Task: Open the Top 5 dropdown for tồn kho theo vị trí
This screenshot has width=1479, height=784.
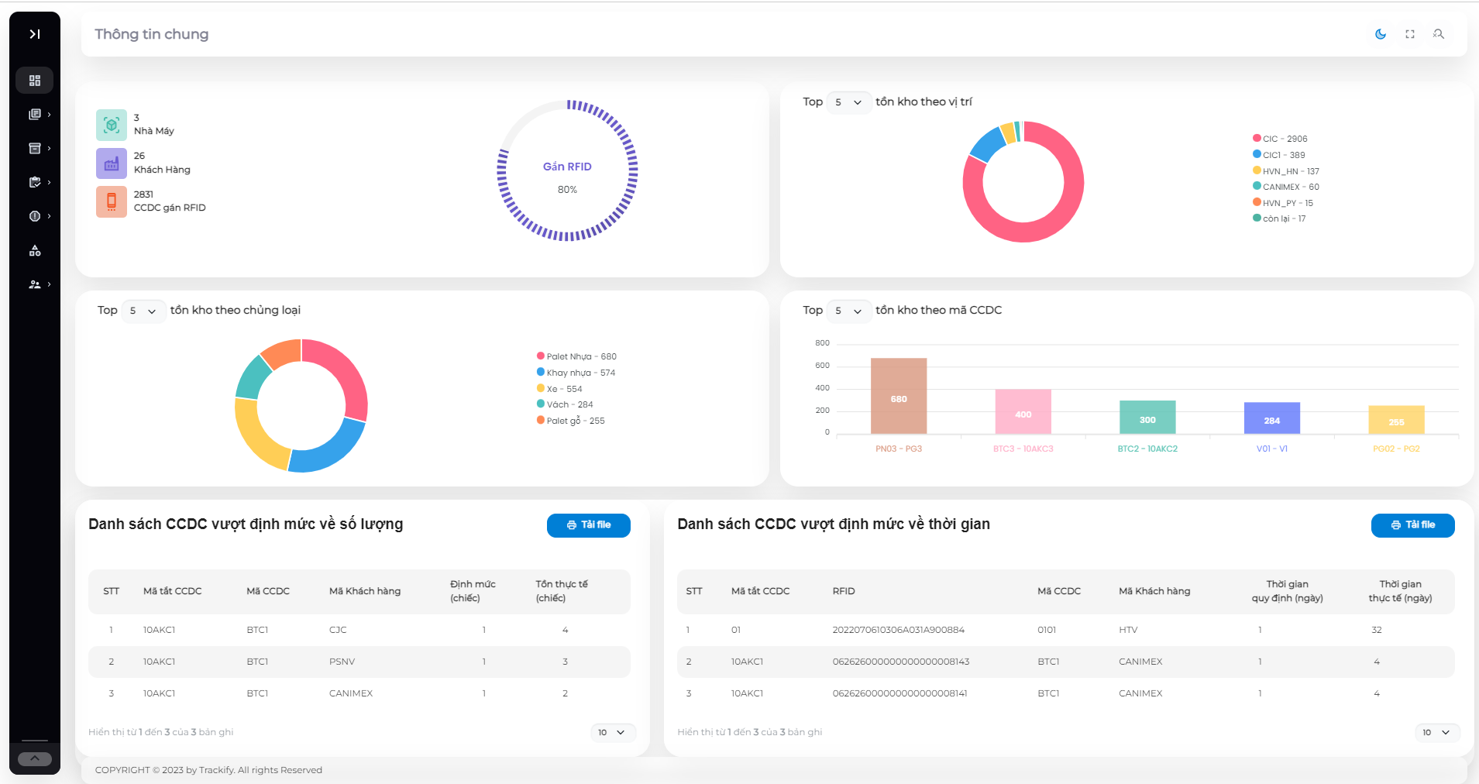Action: click(x=849, y=101)
